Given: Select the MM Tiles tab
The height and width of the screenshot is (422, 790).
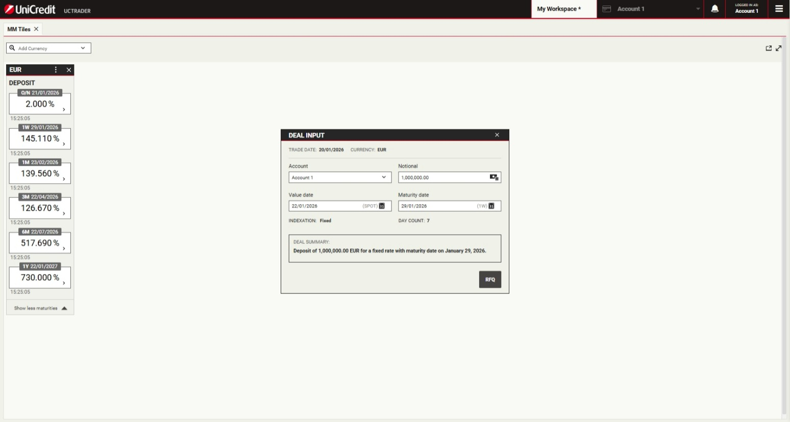Looking at the screenshot, I should pos(19,29).
